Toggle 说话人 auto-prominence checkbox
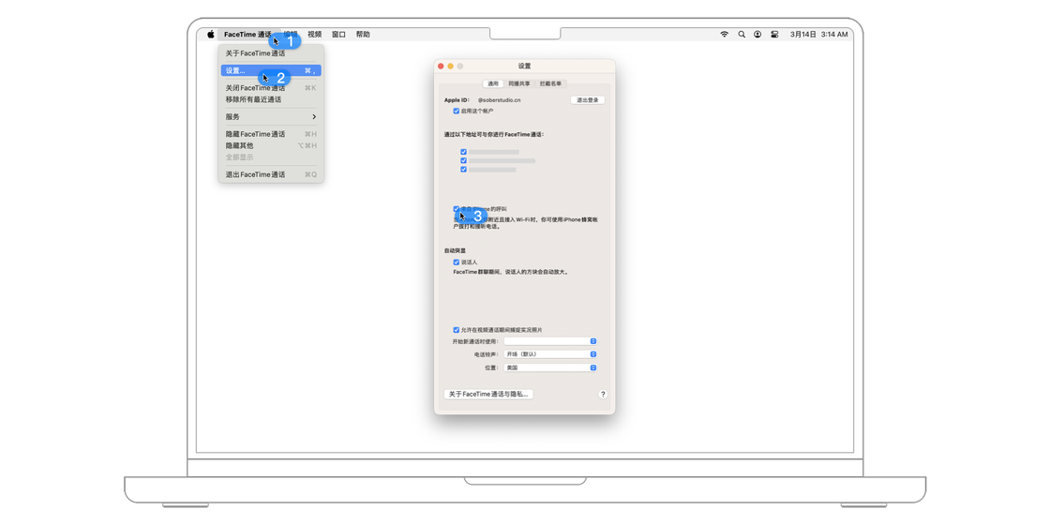The width and height of the screenshot is (1050, 525). 457,262
